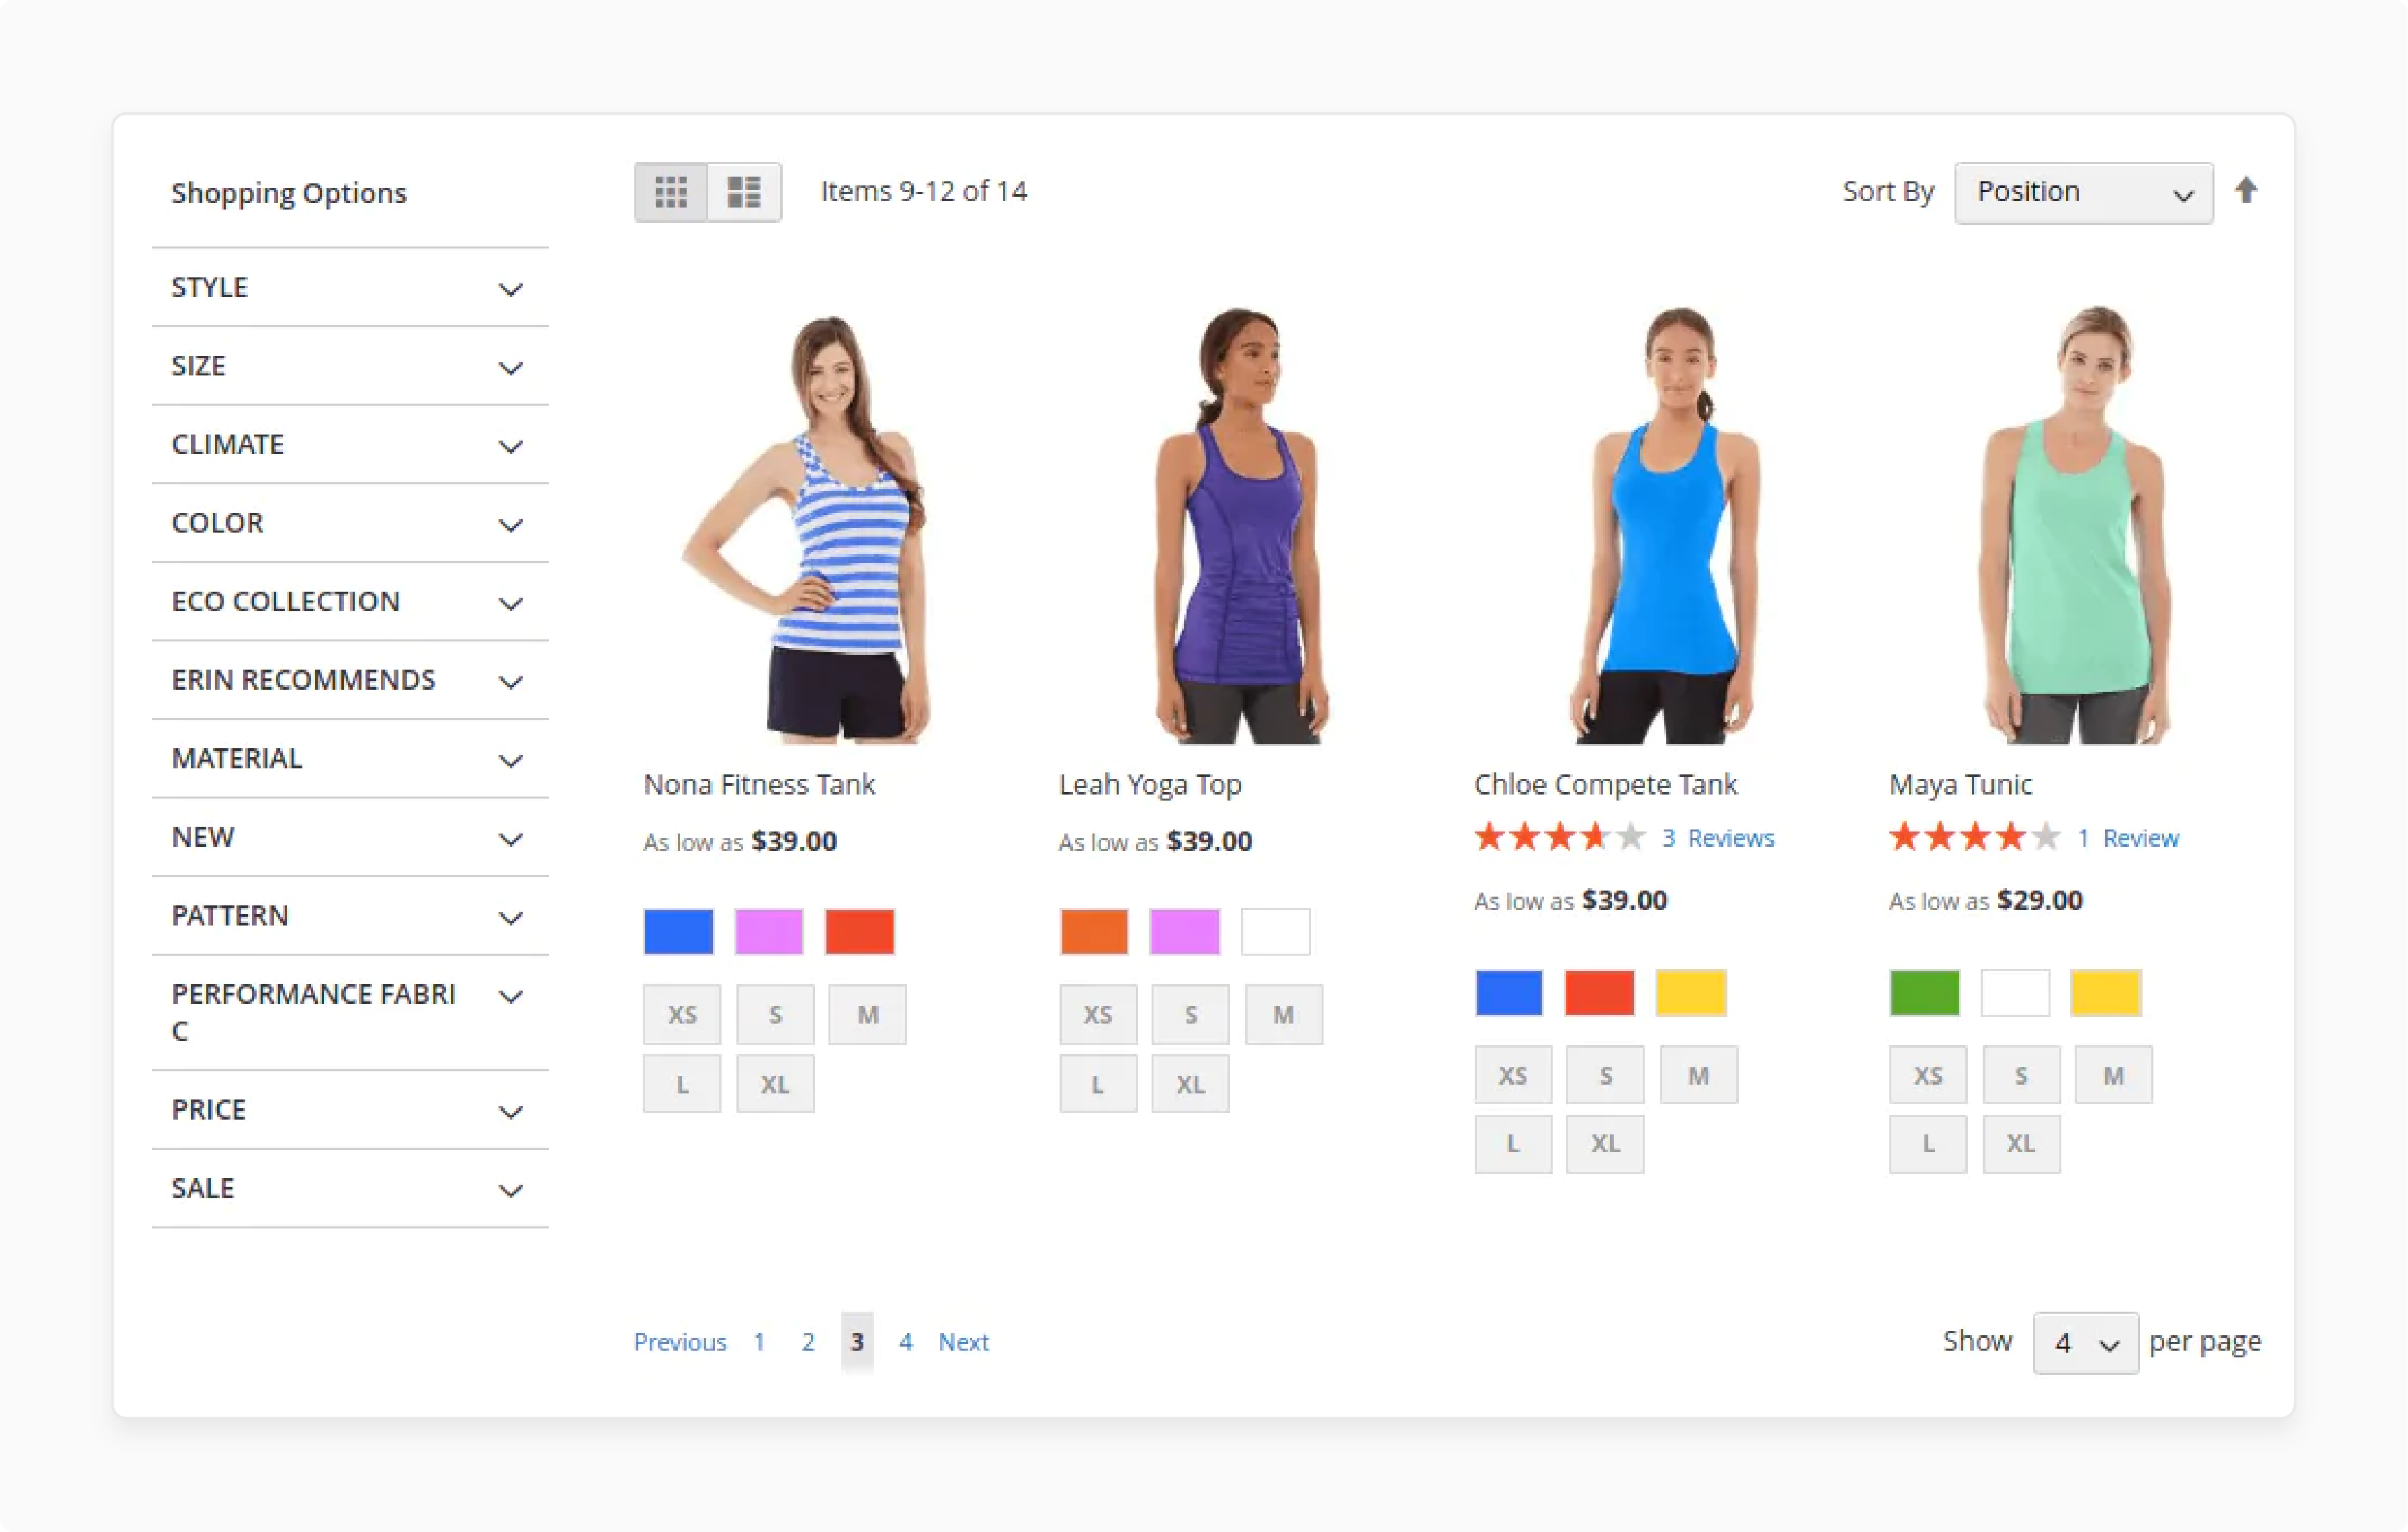This screenshot has height=1532, width=2408.
Task: Expand the ERIN RECOMMENDS filter
Action: click(350, 680)
